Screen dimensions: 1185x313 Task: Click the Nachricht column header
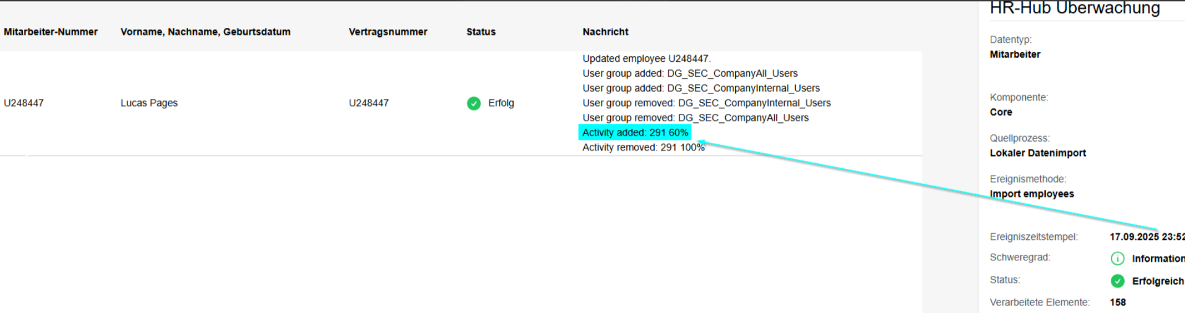pyautogui.click(x=605, y=32)
